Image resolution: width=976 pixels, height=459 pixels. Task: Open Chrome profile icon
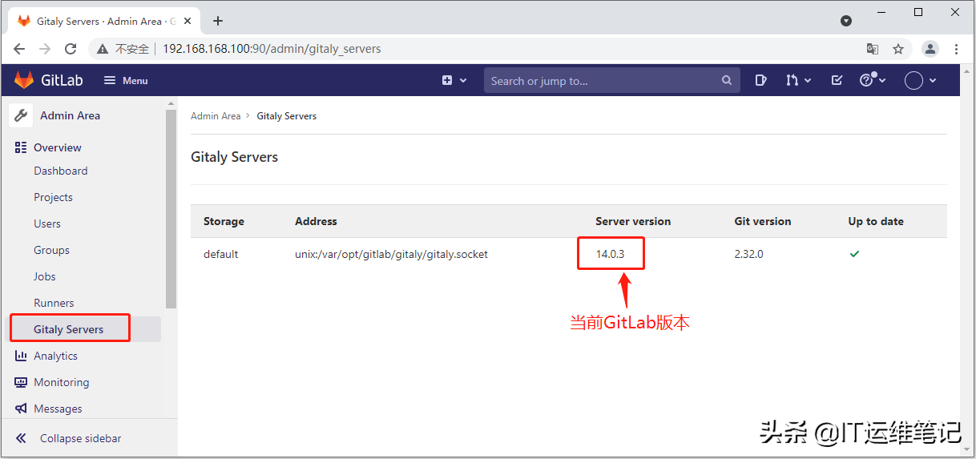click(930, 49)
